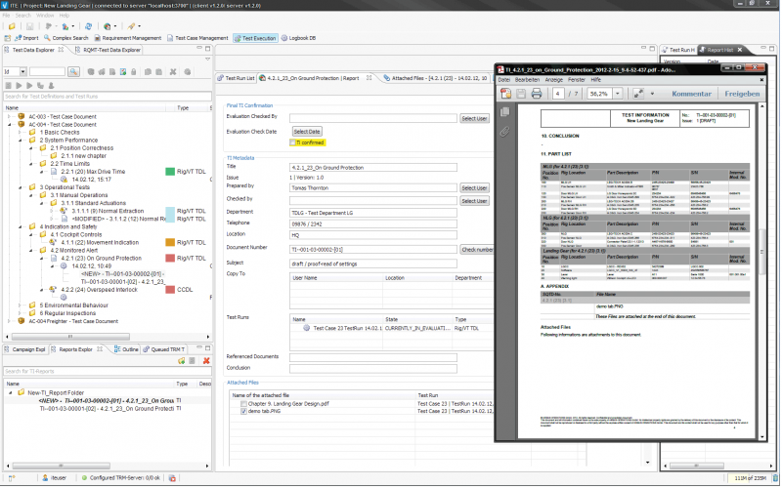The height and width of the screenshot is (487, 782).
Task: Tick the TI confirmed checkbox
Action: tap(292, 142)
